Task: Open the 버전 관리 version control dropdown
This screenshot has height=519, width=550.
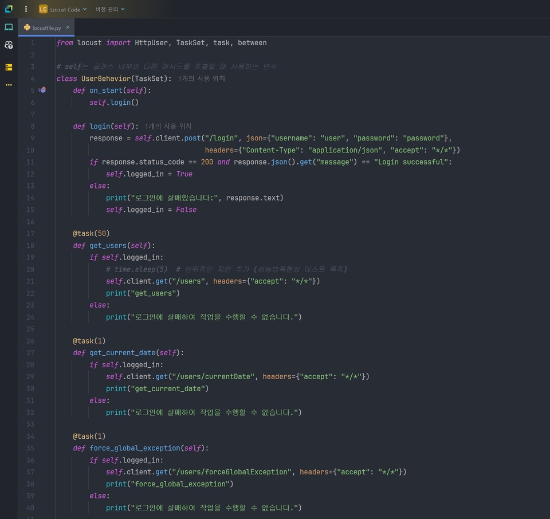Action: coord(110,9)
